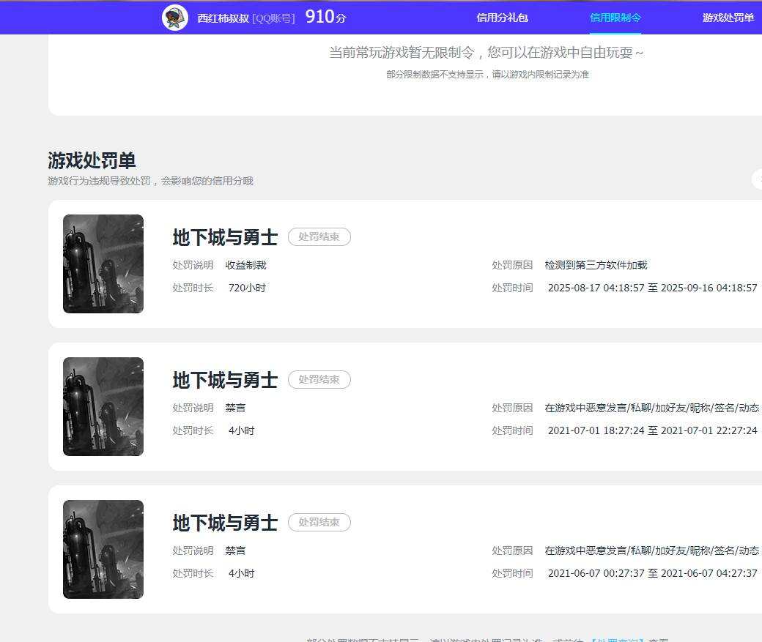Click 地下城与勇士 title of 2021-07-01 card
Viewport: 762px width, 642px height.
click(225, 380)
